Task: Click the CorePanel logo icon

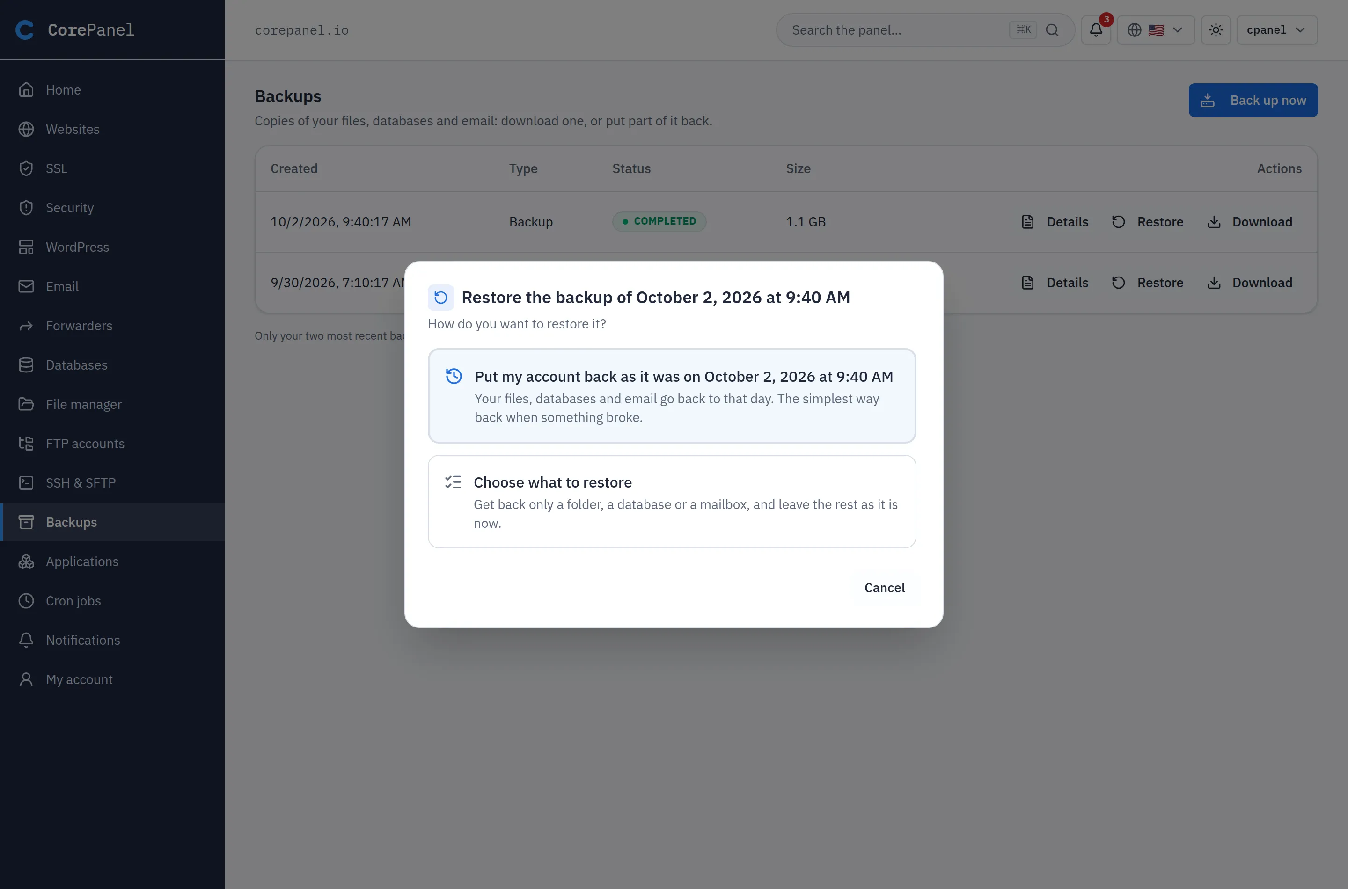Action: click(x=24, y=29)
